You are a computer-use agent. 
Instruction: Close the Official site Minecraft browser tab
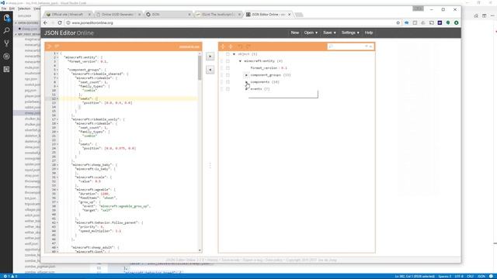(89, 15)
